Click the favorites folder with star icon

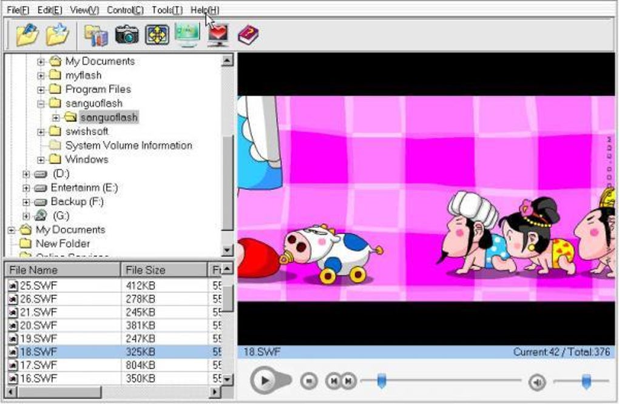[x=58, y=35]
